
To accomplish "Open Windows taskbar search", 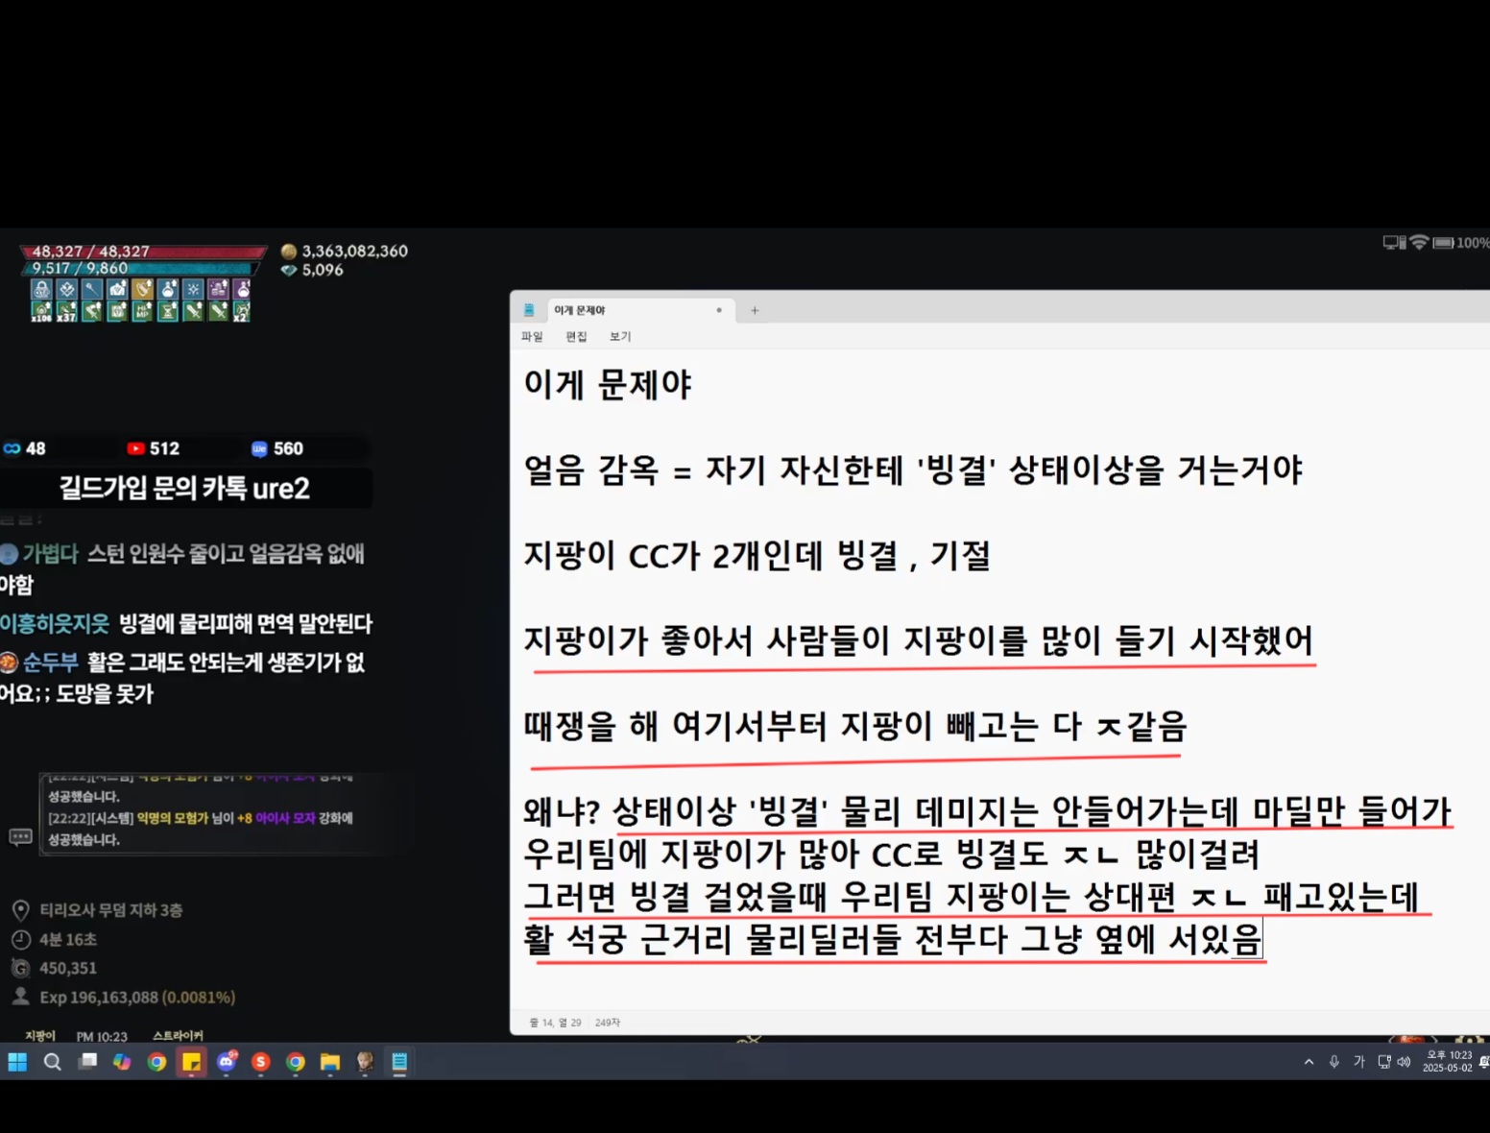I will coord(53,1061).
